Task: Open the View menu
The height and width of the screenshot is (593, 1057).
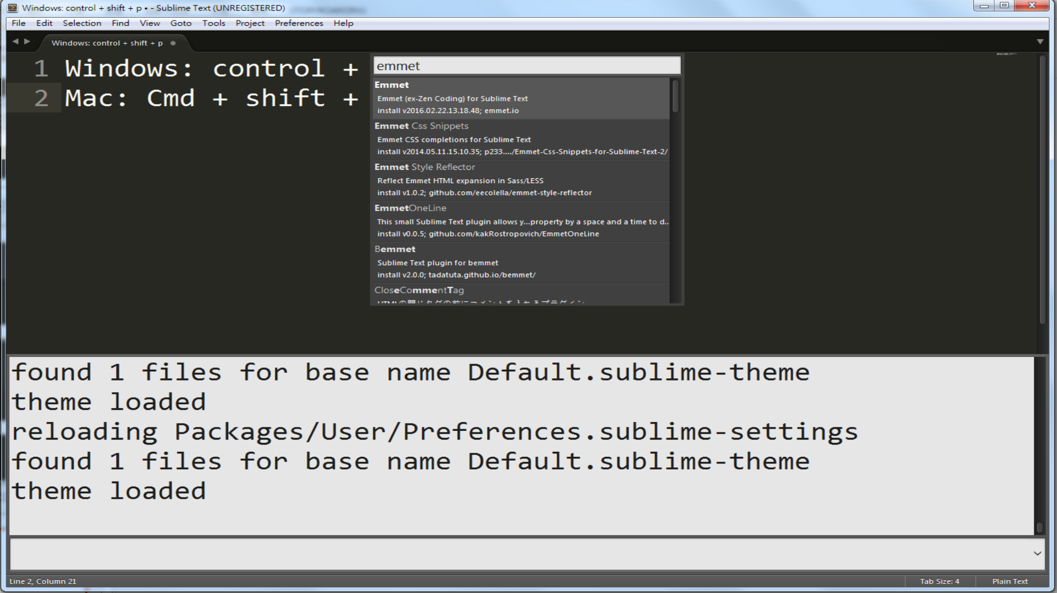Action: coord(150,23)
